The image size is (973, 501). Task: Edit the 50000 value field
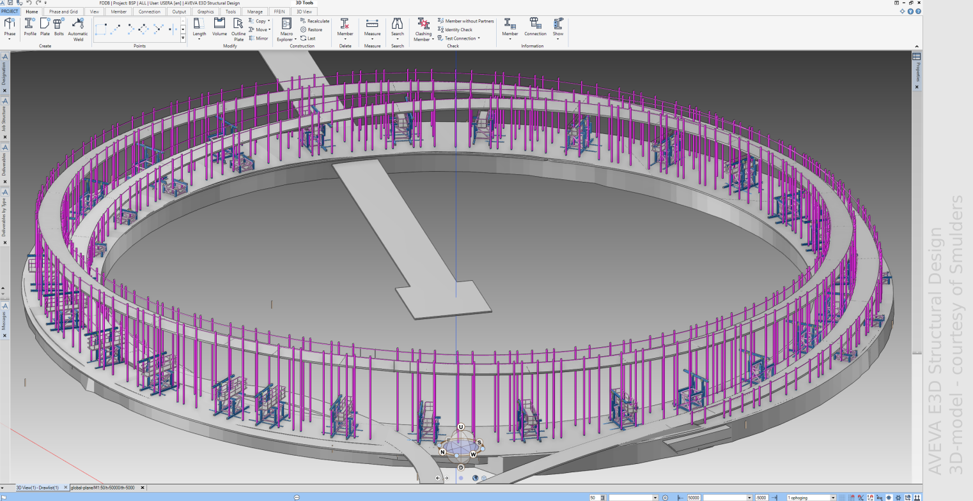[x=694, y=497]
